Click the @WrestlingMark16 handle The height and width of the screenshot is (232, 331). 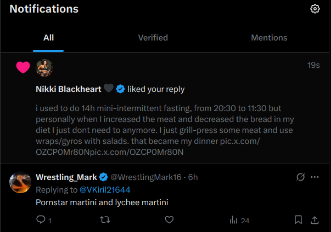(x=147, y=177)
